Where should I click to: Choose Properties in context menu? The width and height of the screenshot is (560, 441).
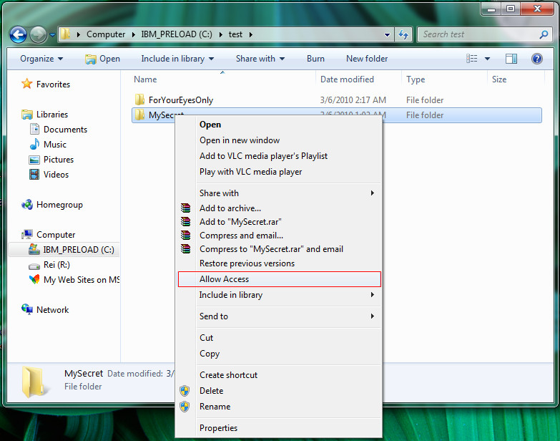[280, 428]
